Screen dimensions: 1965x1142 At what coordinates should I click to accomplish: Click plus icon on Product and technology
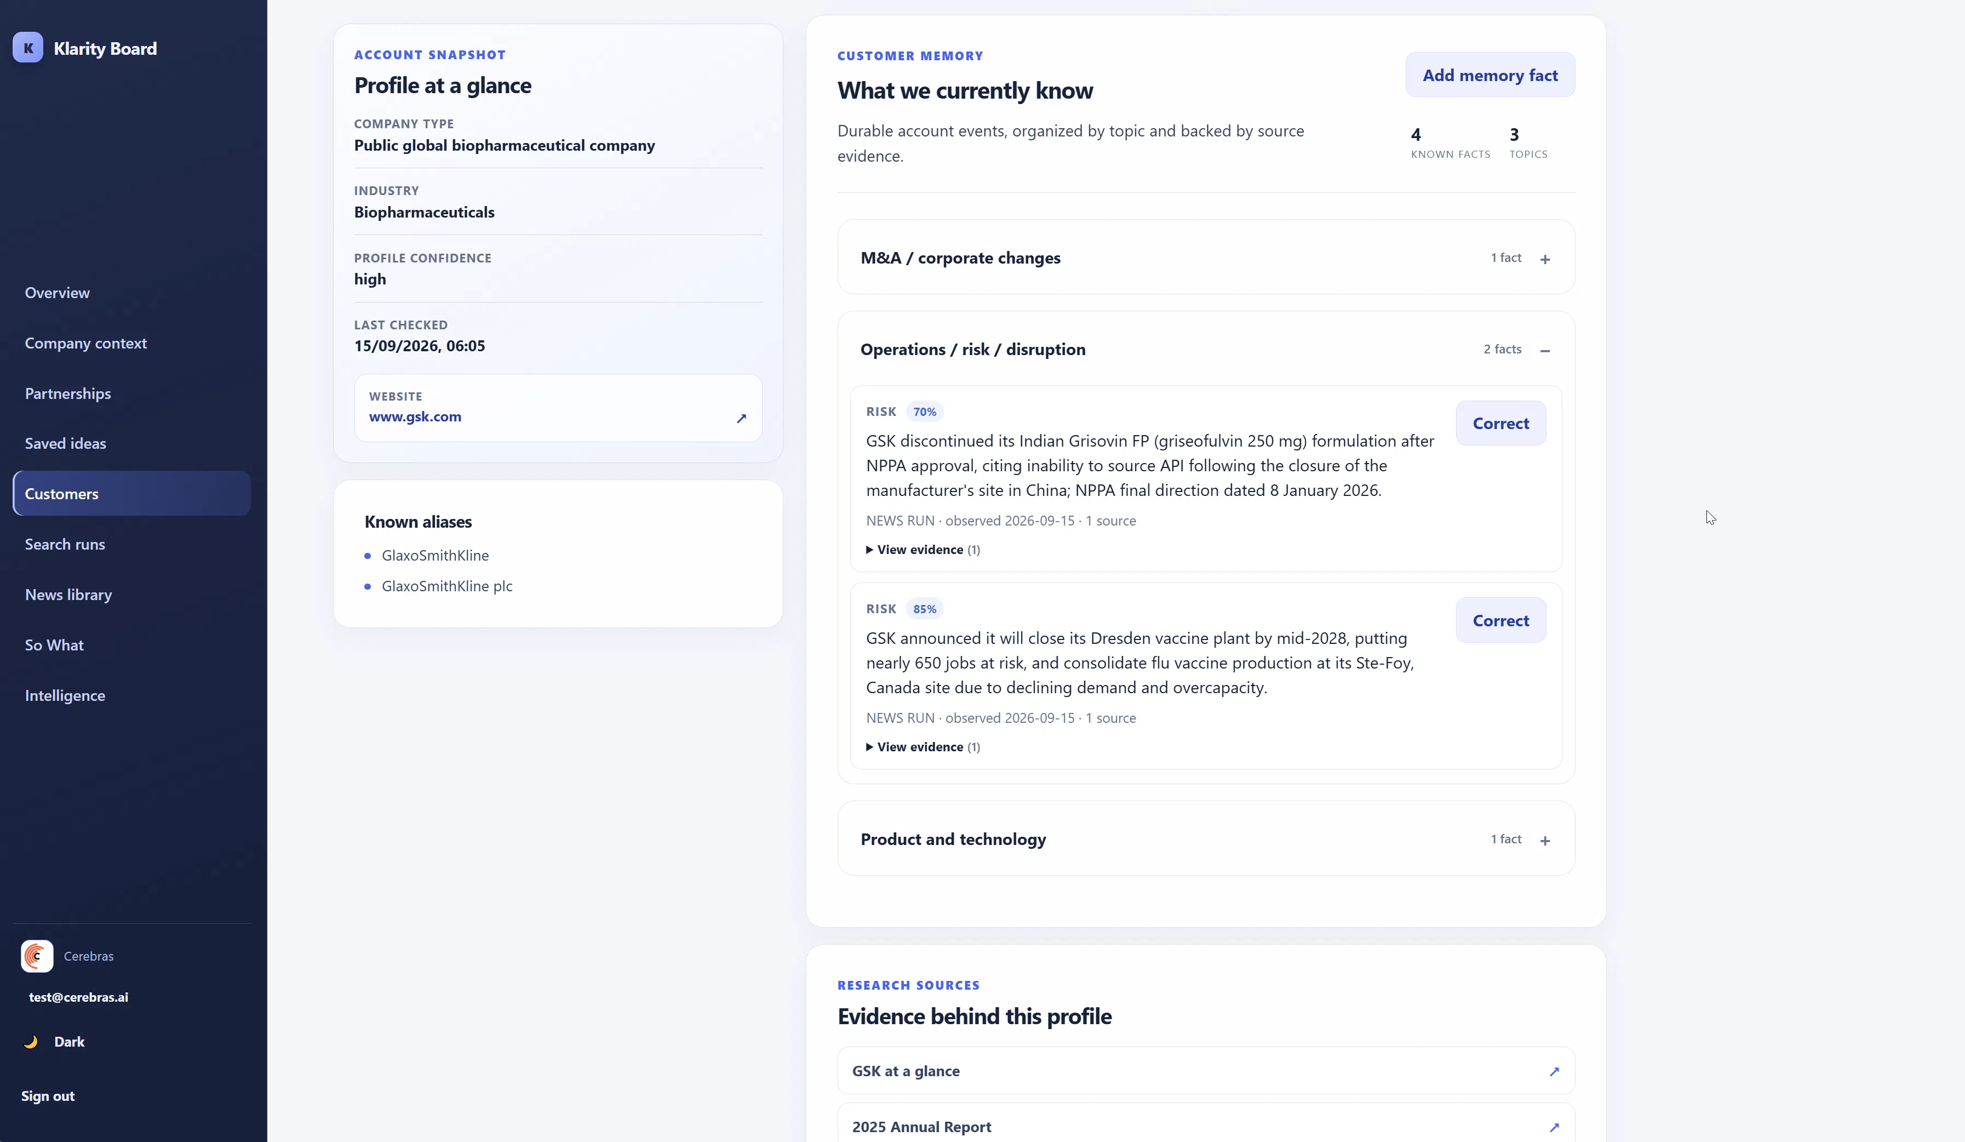click(x=1545, y=840)
